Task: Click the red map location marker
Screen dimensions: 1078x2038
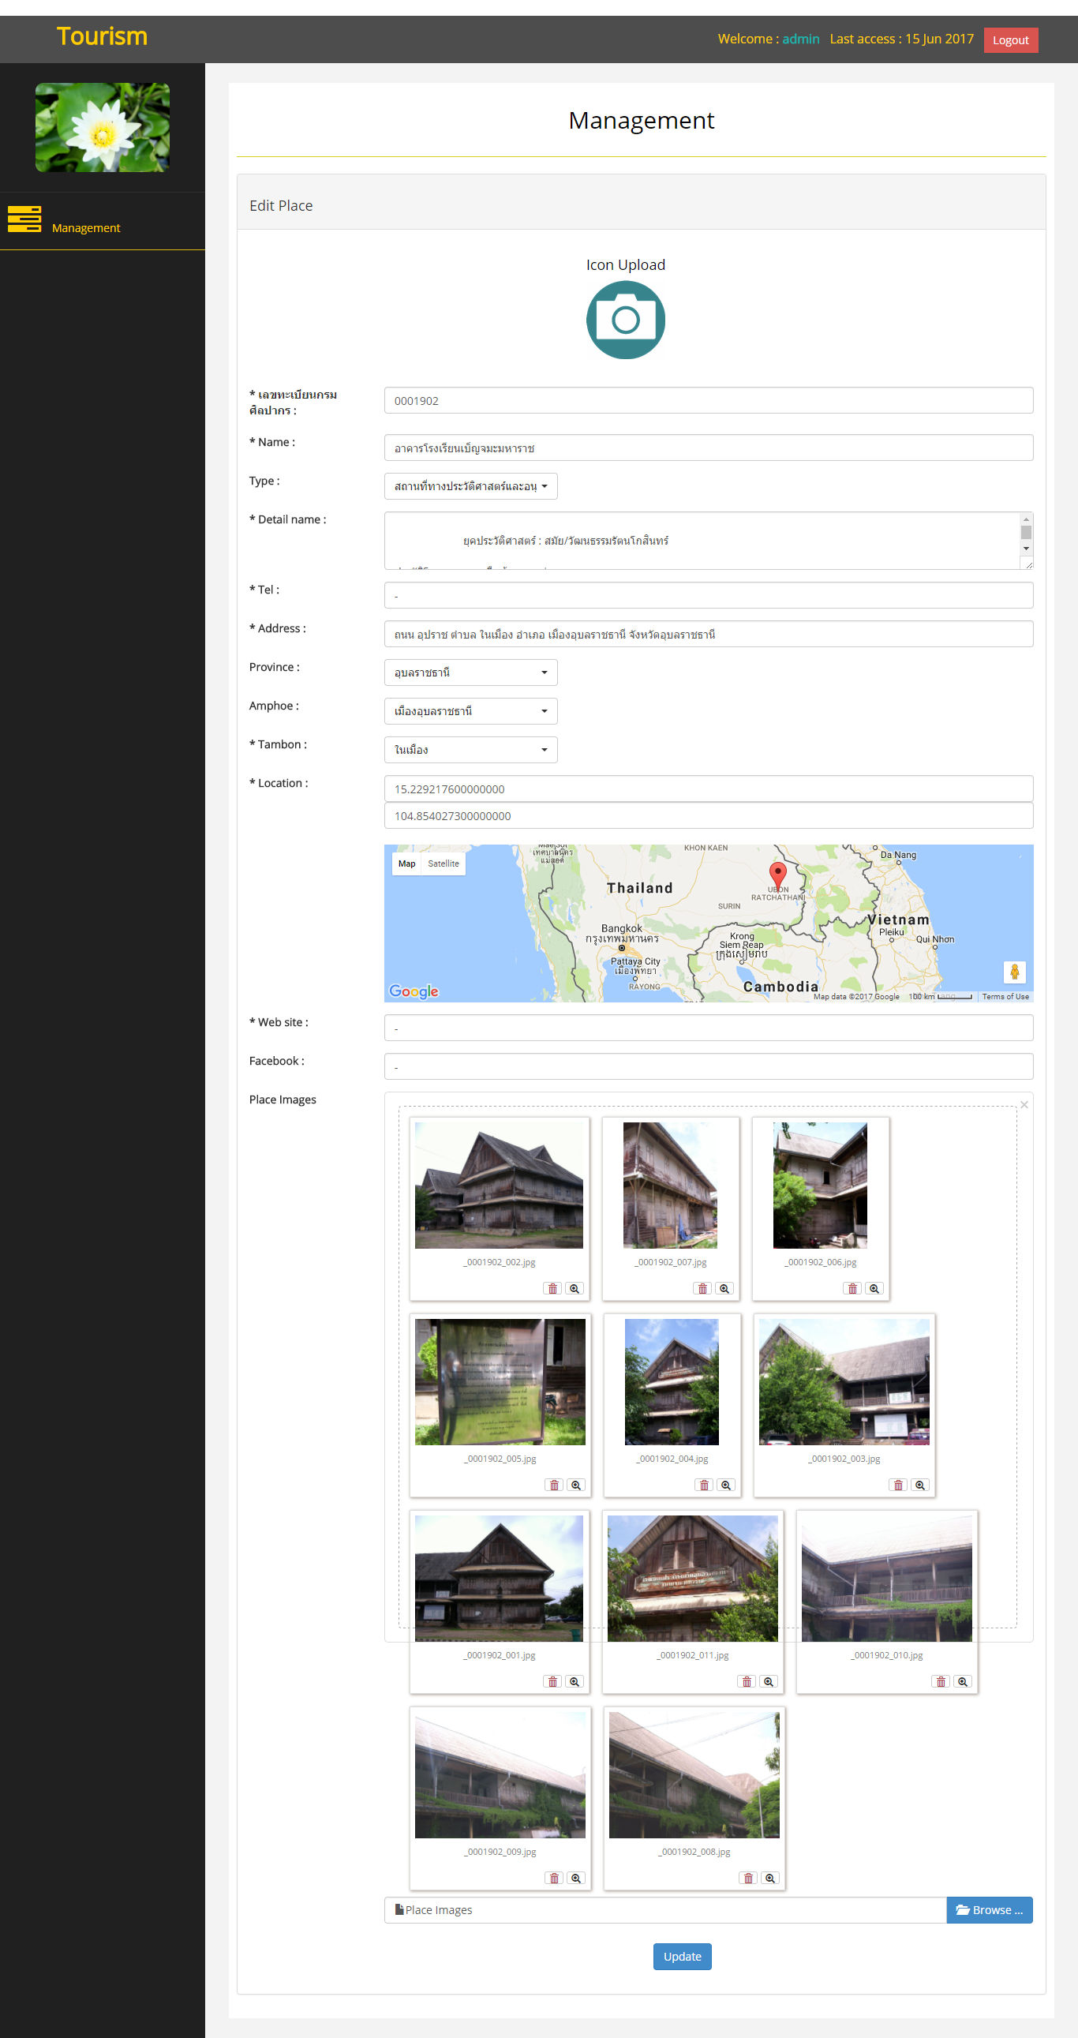Action: pos(777,875)
